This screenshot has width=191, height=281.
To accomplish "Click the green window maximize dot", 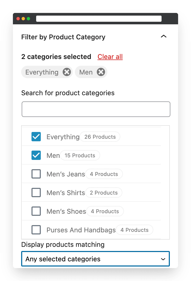I will [28, 19].
